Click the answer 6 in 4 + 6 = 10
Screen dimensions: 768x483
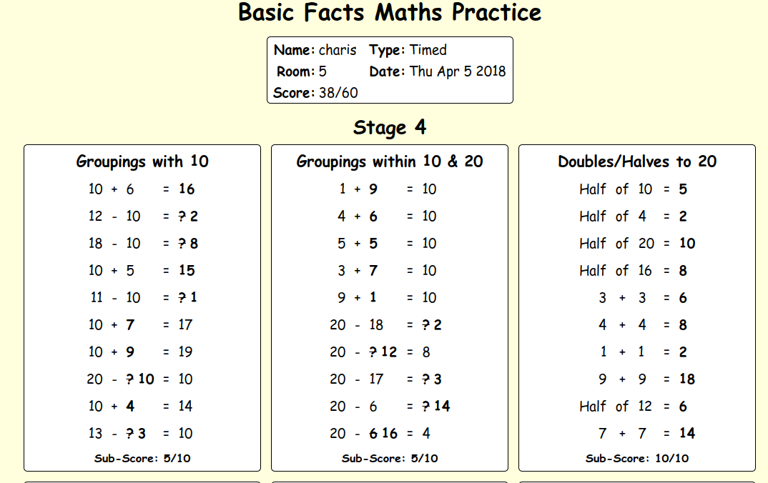[373, 216]
